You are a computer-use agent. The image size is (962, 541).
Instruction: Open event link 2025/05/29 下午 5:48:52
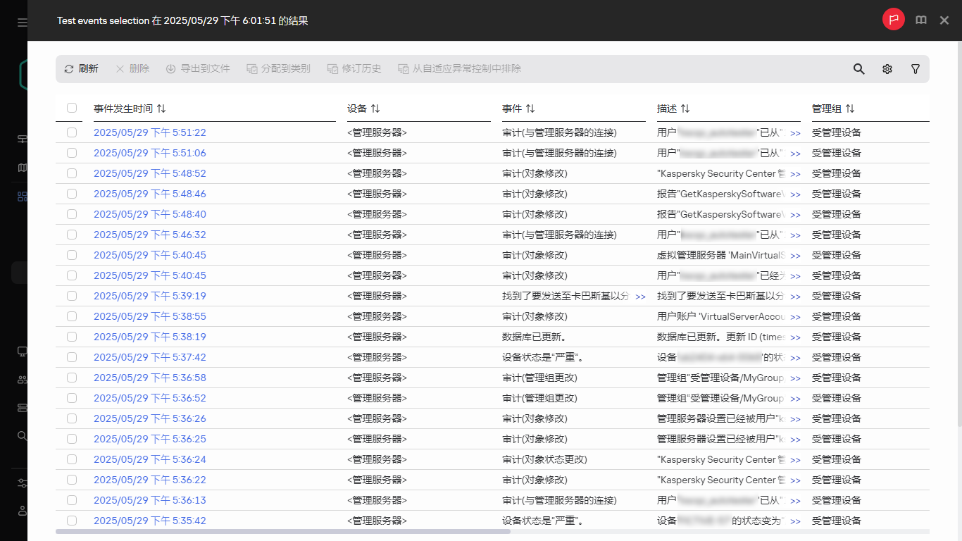click(150, 173)
